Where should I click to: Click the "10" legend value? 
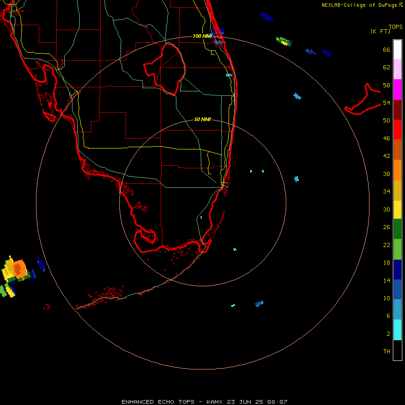pos(387,298)
